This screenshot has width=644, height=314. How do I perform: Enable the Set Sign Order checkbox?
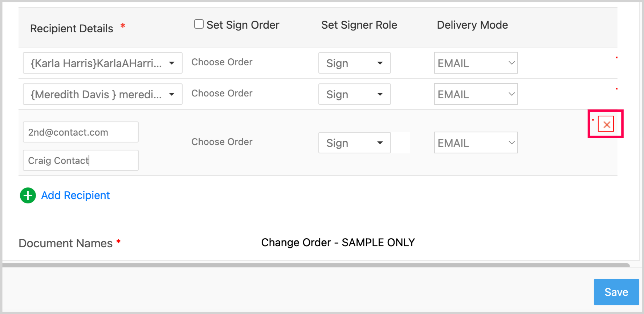(x=199, y=24)
